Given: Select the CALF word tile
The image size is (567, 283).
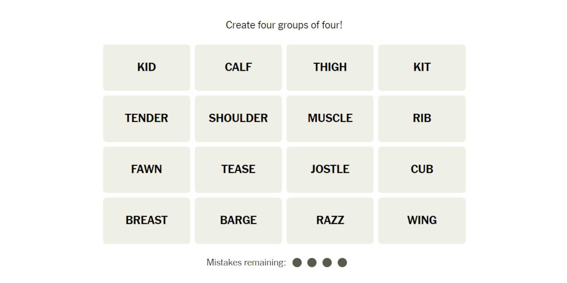Looking at the screenshot, I should coord(238,67).
